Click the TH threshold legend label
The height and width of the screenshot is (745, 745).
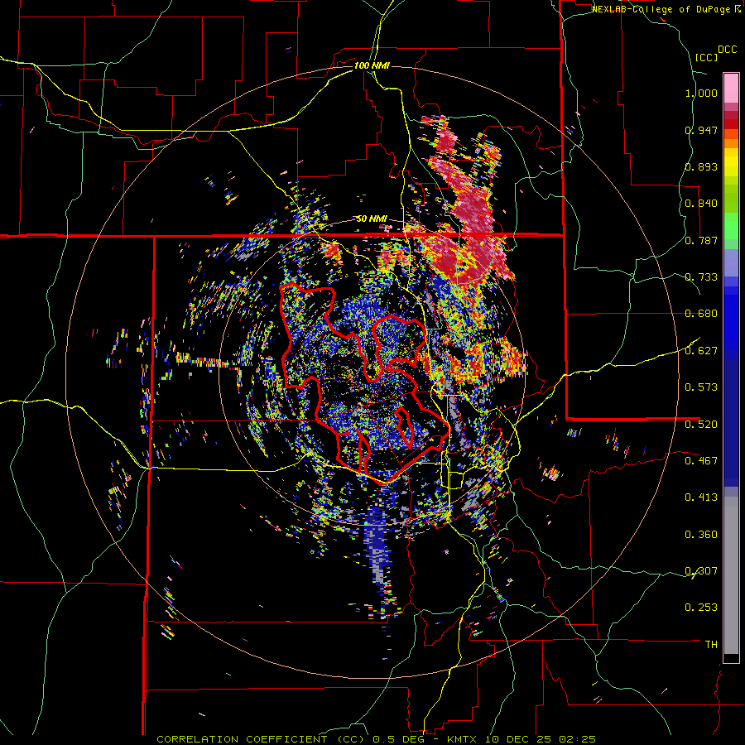(x=711, y=644)
